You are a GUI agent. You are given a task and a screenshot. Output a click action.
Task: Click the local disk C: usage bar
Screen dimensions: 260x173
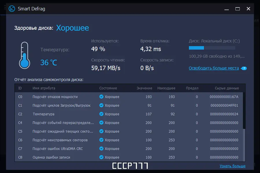(x=212, y=48)
